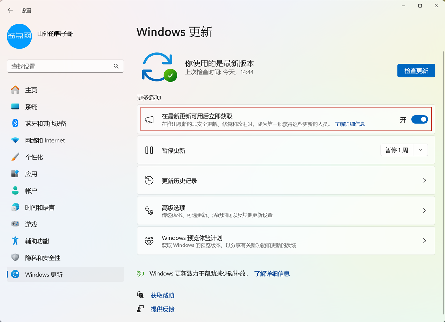Click the 获取帮助 headset icon

(x=140, y=295)
